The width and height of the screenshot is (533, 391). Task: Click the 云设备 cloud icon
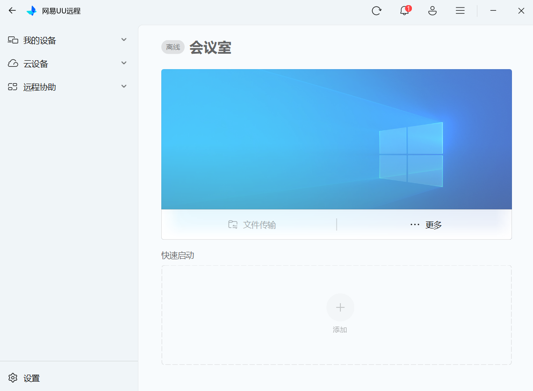click(x=13, y=64)
